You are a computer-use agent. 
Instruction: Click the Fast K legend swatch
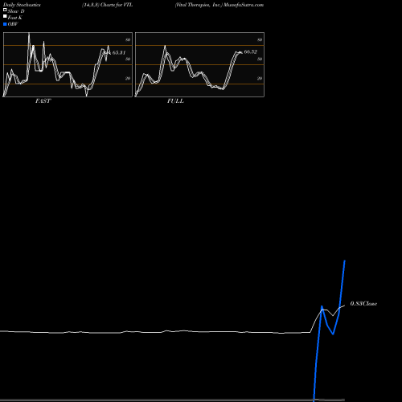[x=5, y=16]
